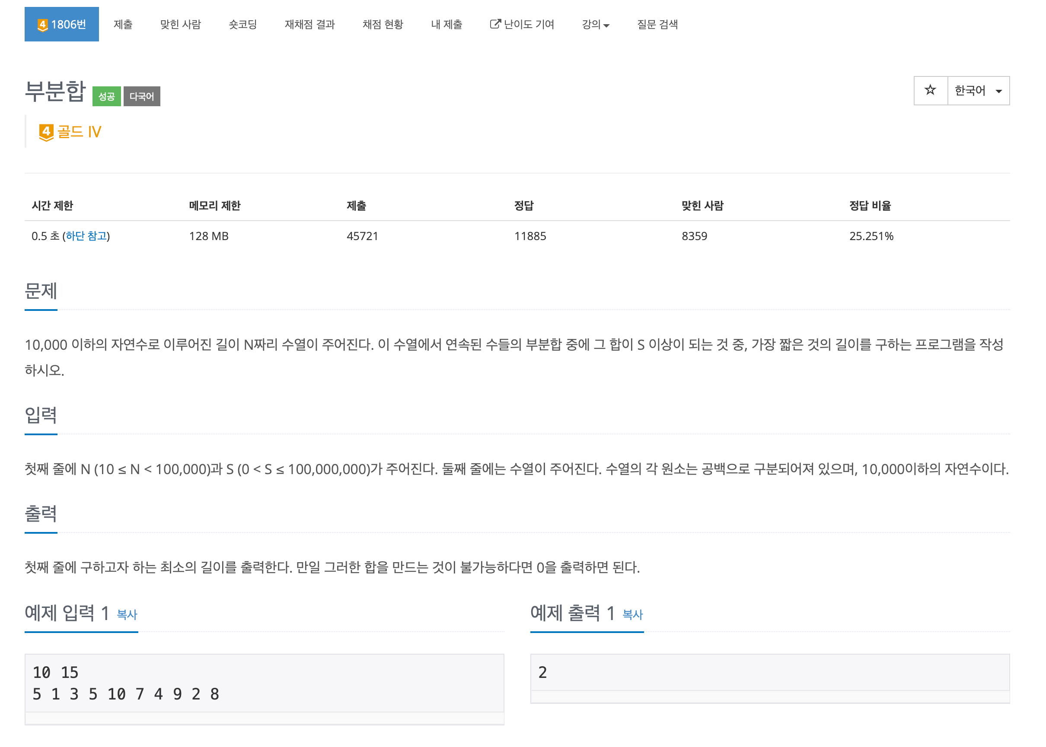Open the 제출 tab
This screenshot has width=1046, height=747.
[x=123, y=24]
